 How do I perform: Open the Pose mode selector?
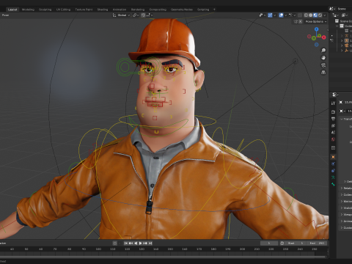click(5, 15)
